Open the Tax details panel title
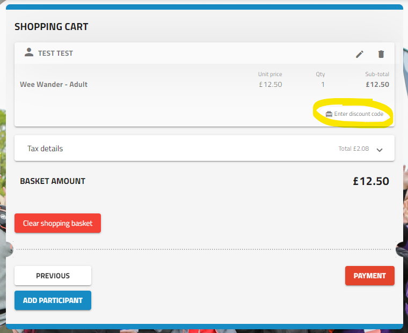Viewport: 408px width, 333px height. 45,149
